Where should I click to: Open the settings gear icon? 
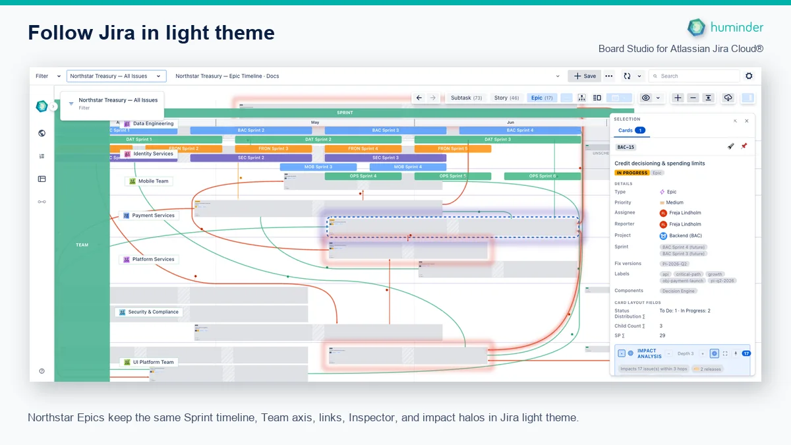tap(749, 76)
